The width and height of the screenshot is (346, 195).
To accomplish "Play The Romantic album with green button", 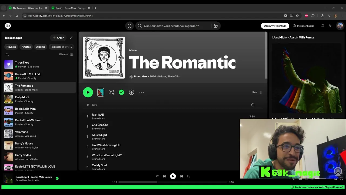I will click(88, 92).
